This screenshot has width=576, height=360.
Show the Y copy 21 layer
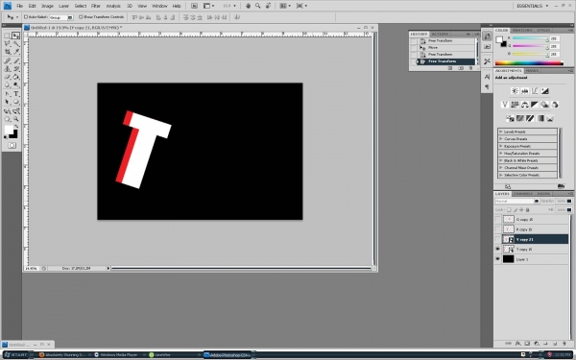(x=497, y=239)
